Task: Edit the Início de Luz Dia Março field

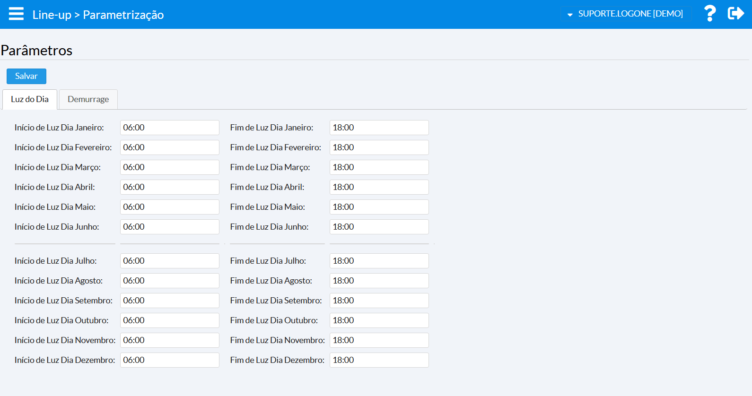Action: pos(169,167)
